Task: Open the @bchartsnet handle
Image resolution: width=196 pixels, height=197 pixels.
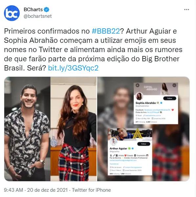Action: pyautogui.click(x=37, y=16)
